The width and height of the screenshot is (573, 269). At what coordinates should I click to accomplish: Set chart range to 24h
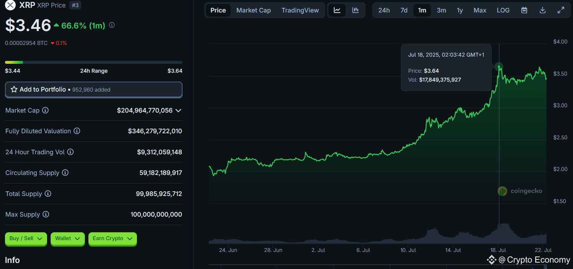[x=384, y=10]
